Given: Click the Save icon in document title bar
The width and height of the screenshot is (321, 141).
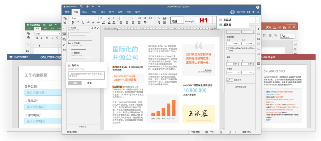Looking at the screenshot, I should pos(81,7).
